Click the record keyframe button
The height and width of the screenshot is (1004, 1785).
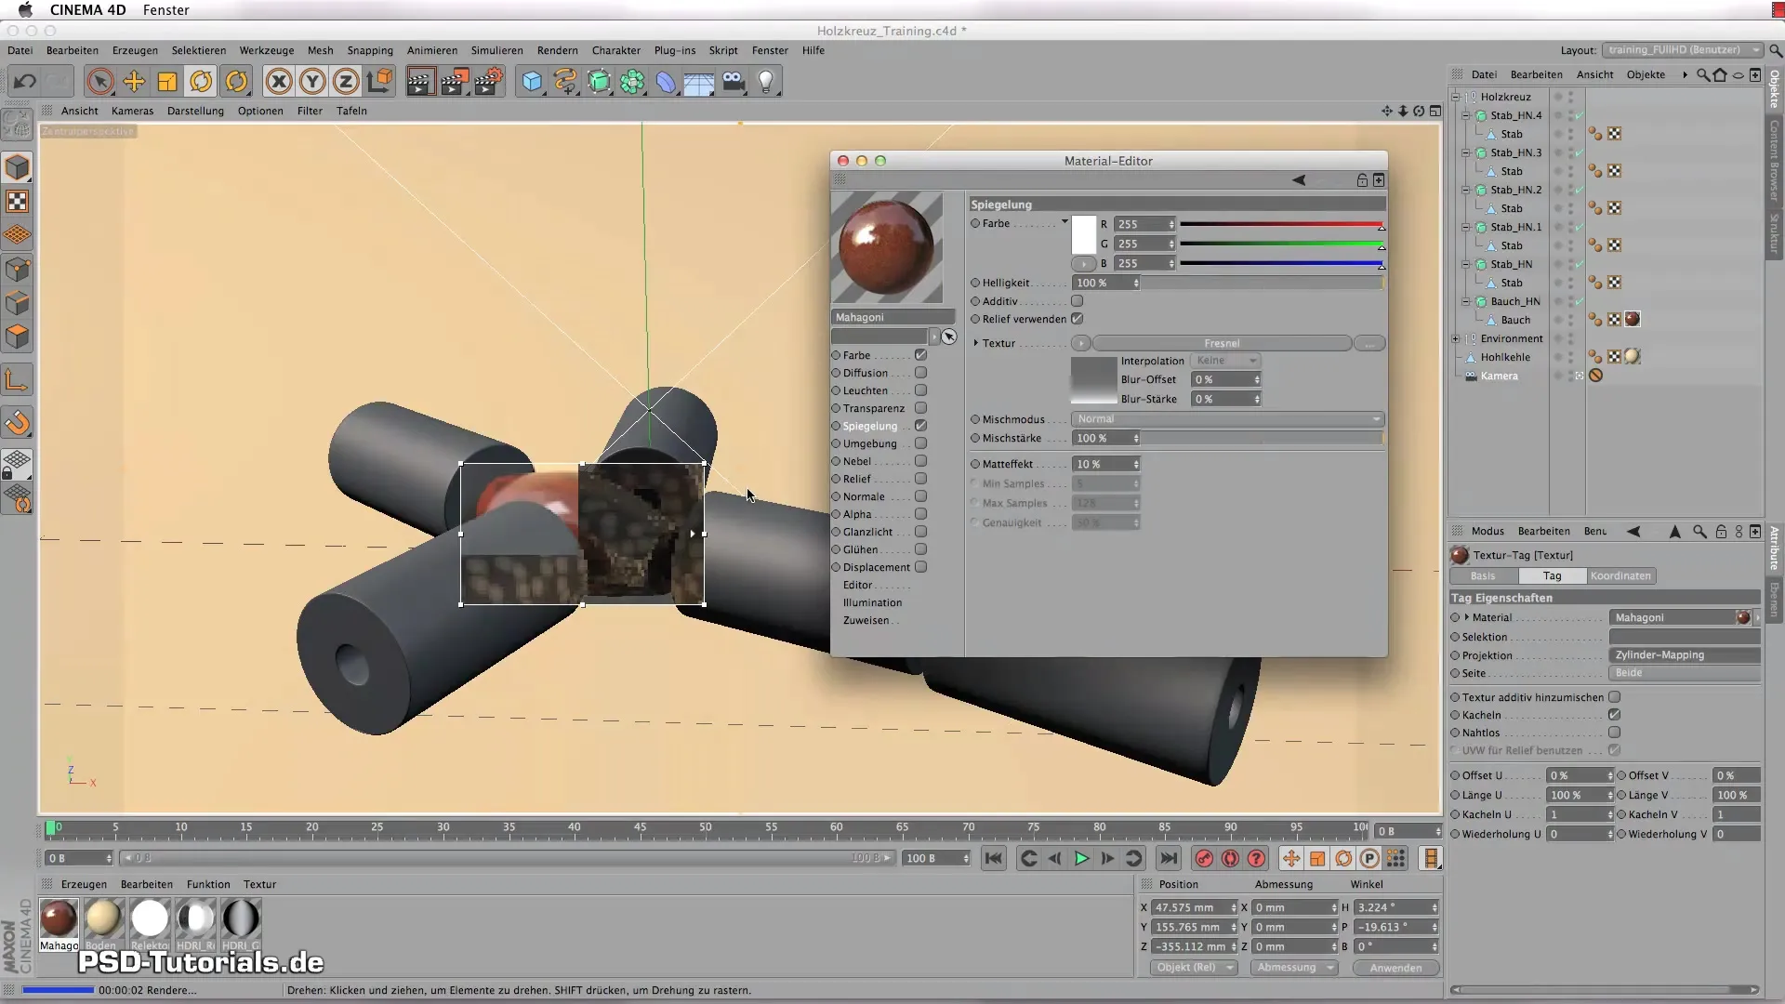[1204, 859]
